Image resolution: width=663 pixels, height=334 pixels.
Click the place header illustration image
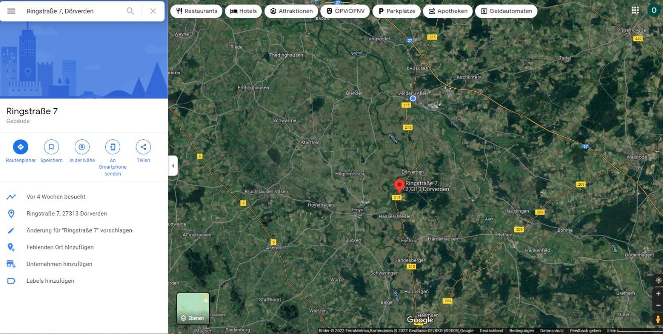click(x=84, y=60)
